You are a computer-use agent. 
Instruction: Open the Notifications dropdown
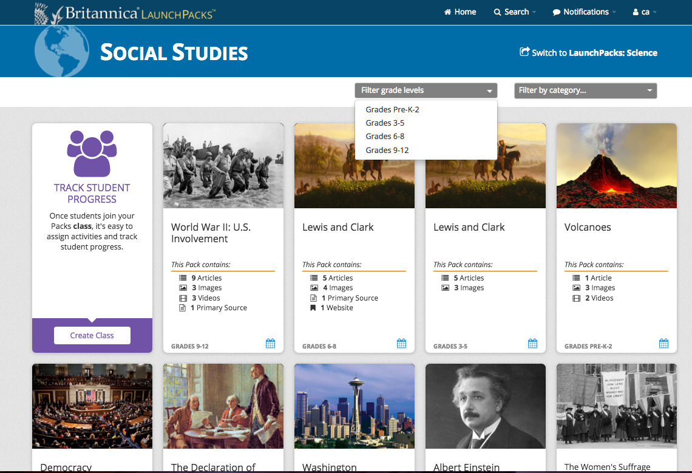584,12
